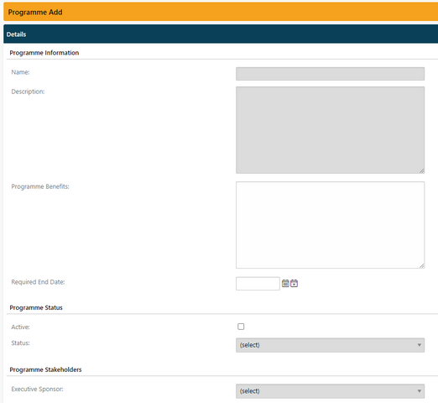This screenshot has height=403, width=438.
Task: Clear the Required End Date using the calendar-x icon
Action: pyautogui.click(x=294, y=283)
